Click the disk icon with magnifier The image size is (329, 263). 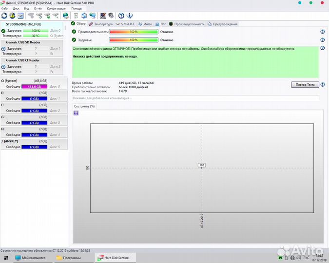pyautogui.click(x=56, y=16)
